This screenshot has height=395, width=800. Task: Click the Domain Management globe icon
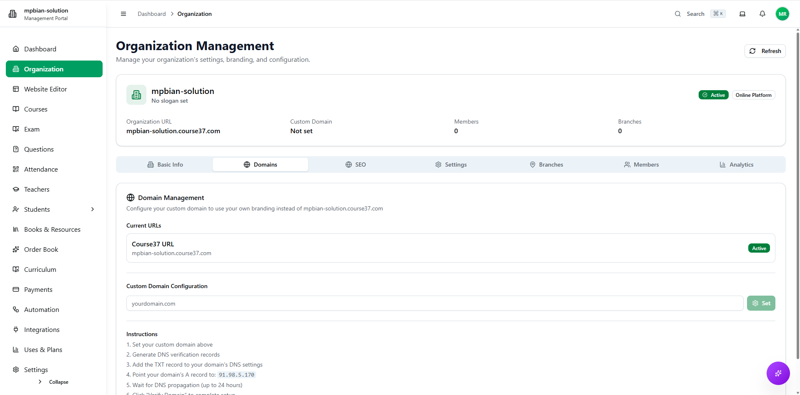pos(131,197)
